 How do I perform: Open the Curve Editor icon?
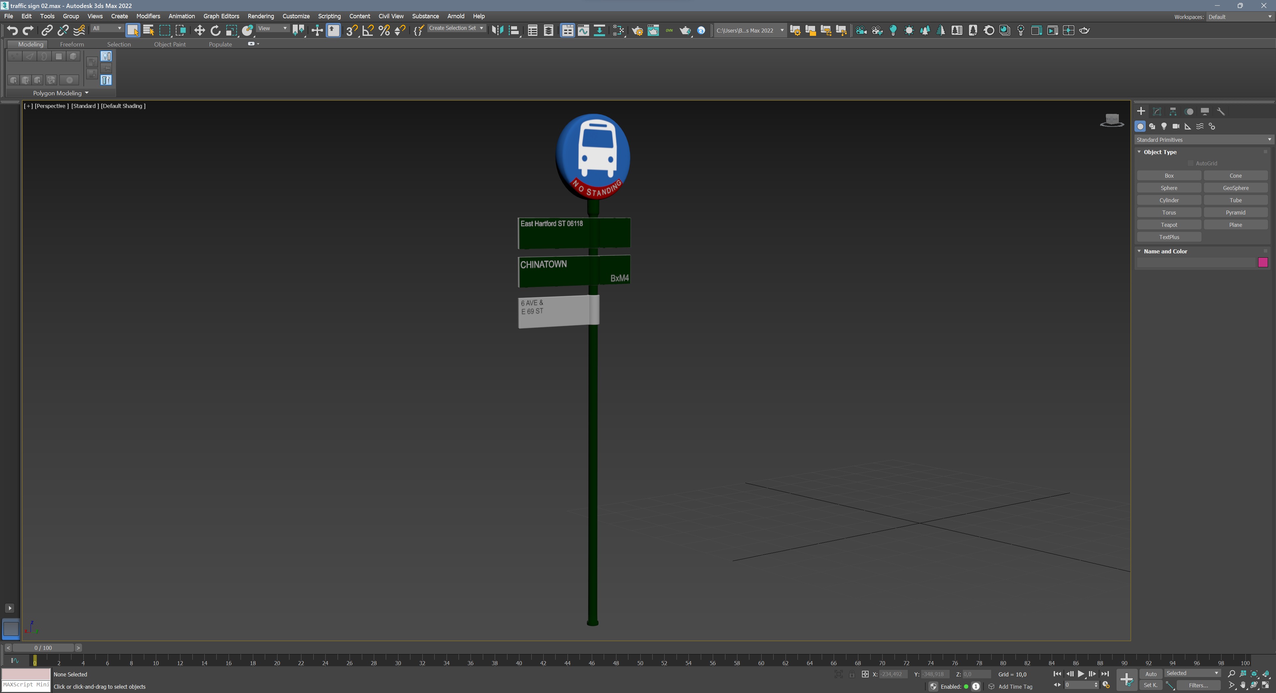tap(584, 30)
